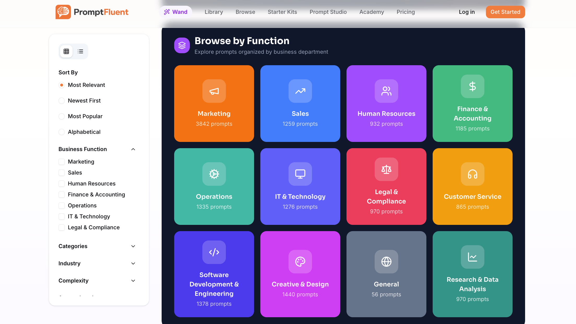The width and height of the screenshot is (576, 324).
Task: Click the dollar icon on Finance & Accounting
Action: [472, 86]
